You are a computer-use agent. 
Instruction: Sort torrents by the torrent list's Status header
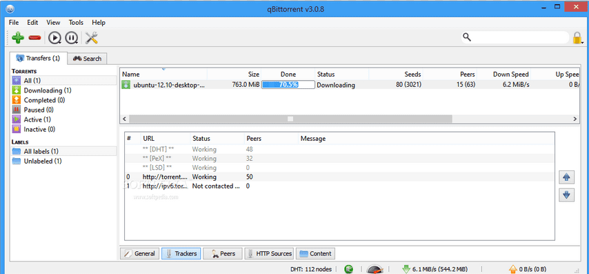[341, 75]
